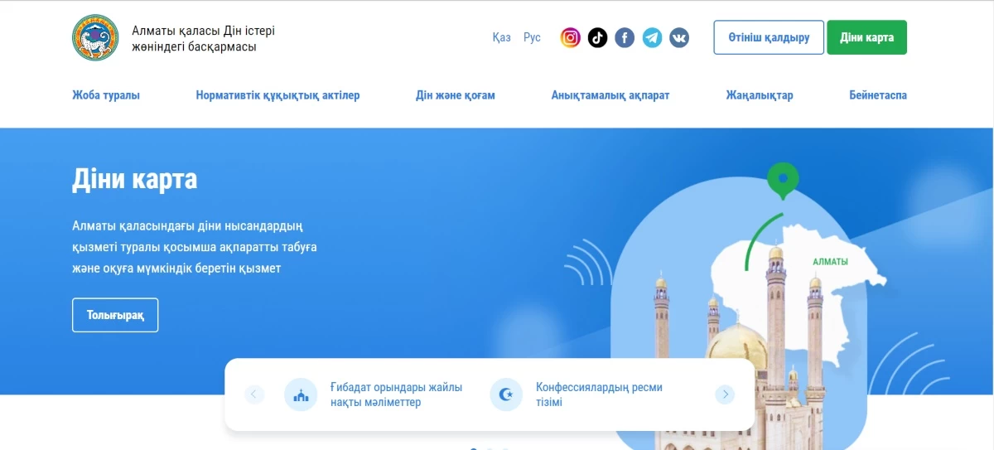994x450 pixels.
Task: Click the crescent icon beside Конфессиялардың тізімі
Action: tap(506, 394)
